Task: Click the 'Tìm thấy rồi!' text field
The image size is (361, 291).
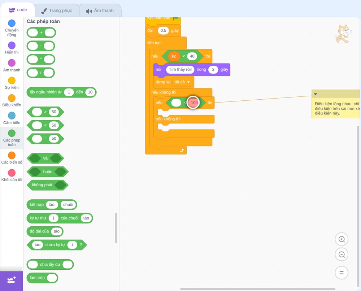Action: click(180, 70)
